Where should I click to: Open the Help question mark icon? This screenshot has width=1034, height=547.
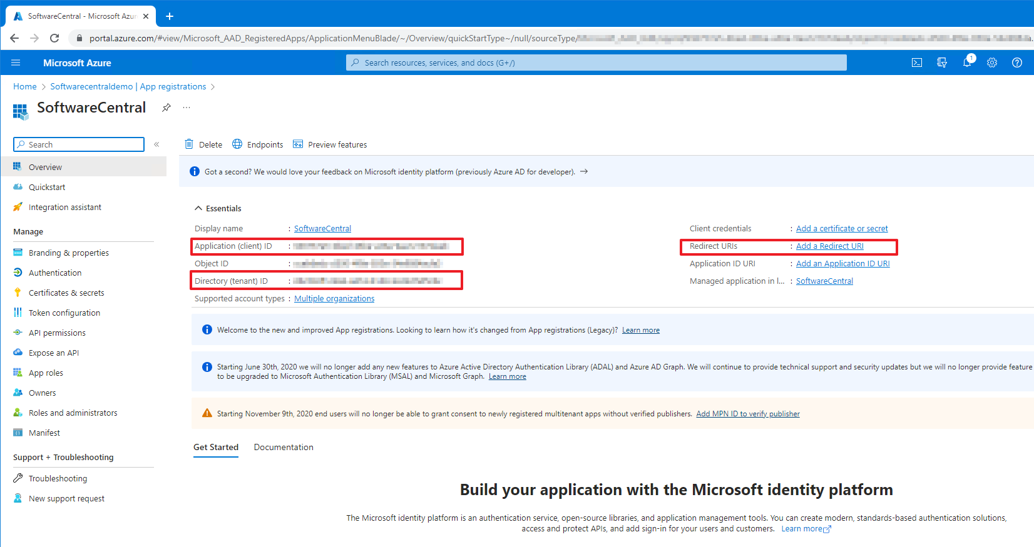tap(1017, 63)
